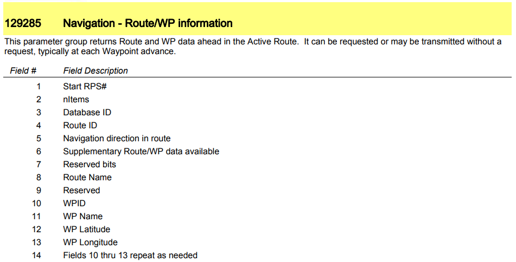
Task: Select the Navigation - Route/WP information title
Action: pos(148,23)
